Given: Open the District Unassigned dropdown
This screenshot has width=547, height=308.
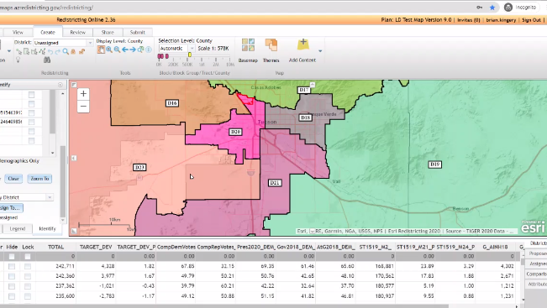Looking at the screenshot, I should [x=91, y=43].
